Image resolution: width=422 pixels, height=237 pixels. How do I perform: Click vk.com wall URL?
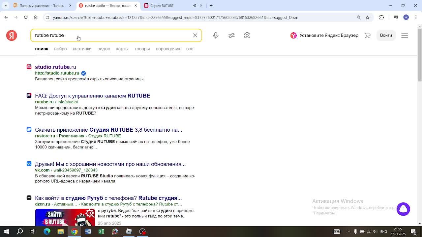(66, 170)
